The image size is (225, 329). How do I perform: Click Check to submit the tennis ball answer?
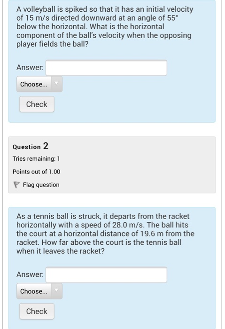click(x=37, y=311)
